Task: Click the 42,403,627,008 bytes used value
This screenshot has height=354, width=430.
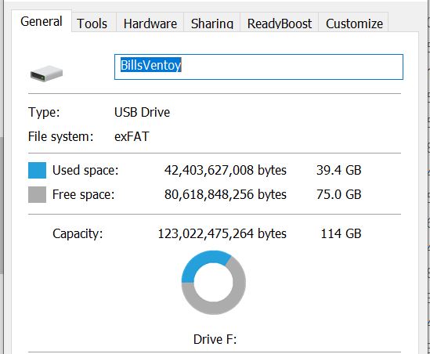Action: coord(226,170)
